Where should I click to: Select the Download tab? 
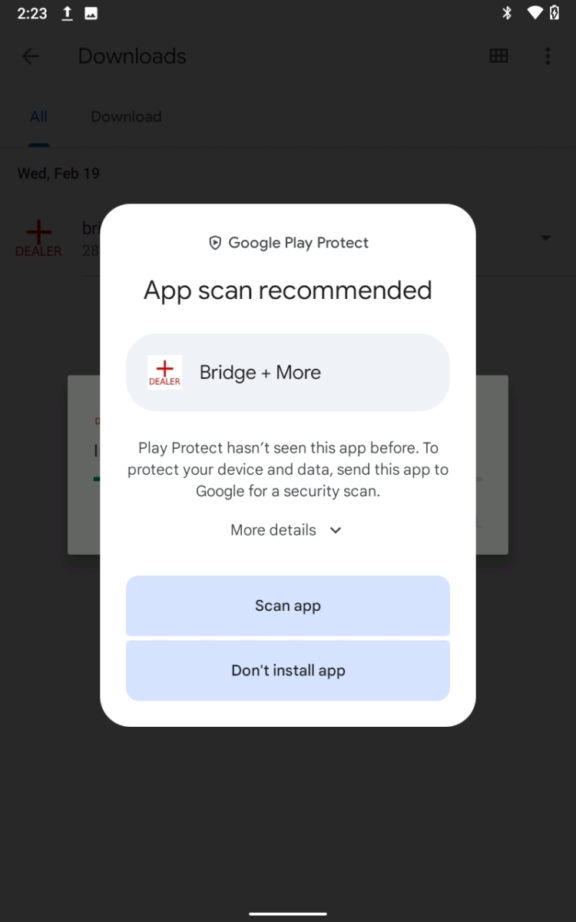click(x=126, y=117)
